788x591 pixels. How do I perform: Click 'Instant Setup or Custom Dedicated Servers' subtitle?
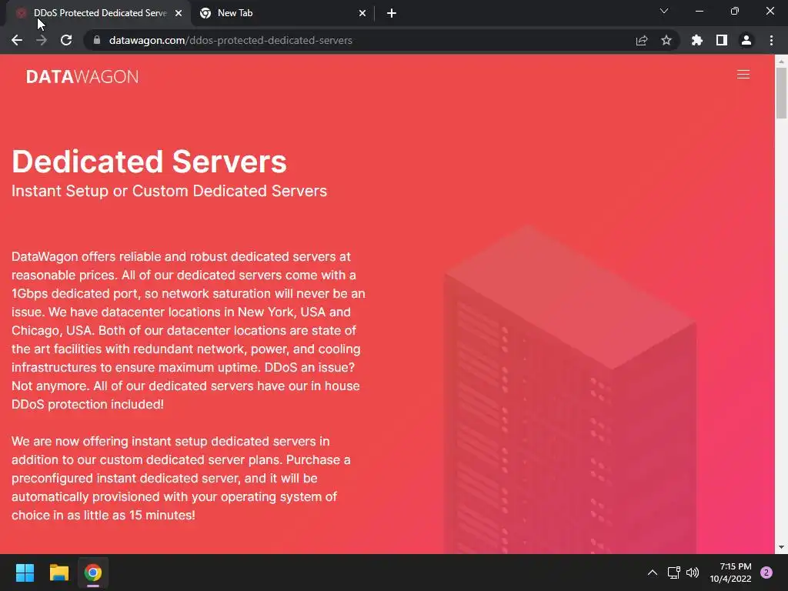point(169,191)
